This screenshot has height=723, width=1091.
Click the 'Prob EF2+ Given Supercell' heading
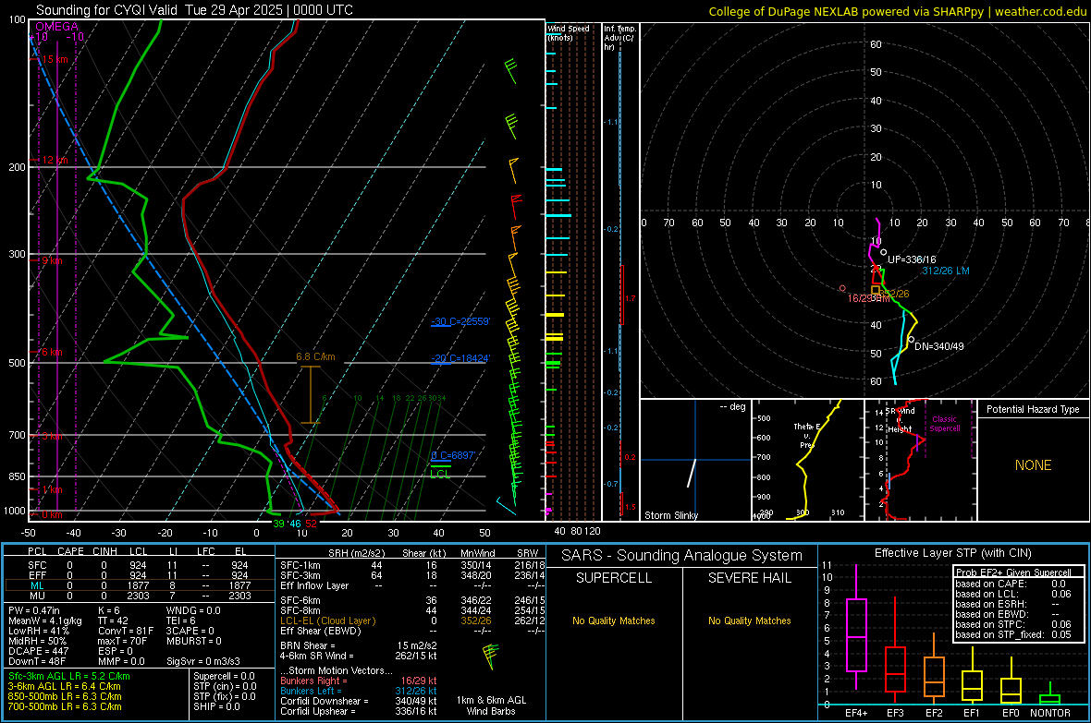(x=1013, y=572)
